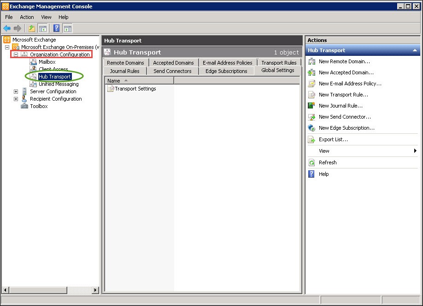This screenshot has width=423, height=306.
Task: Click New Remote Domain... action link
Action: point(344,61)
